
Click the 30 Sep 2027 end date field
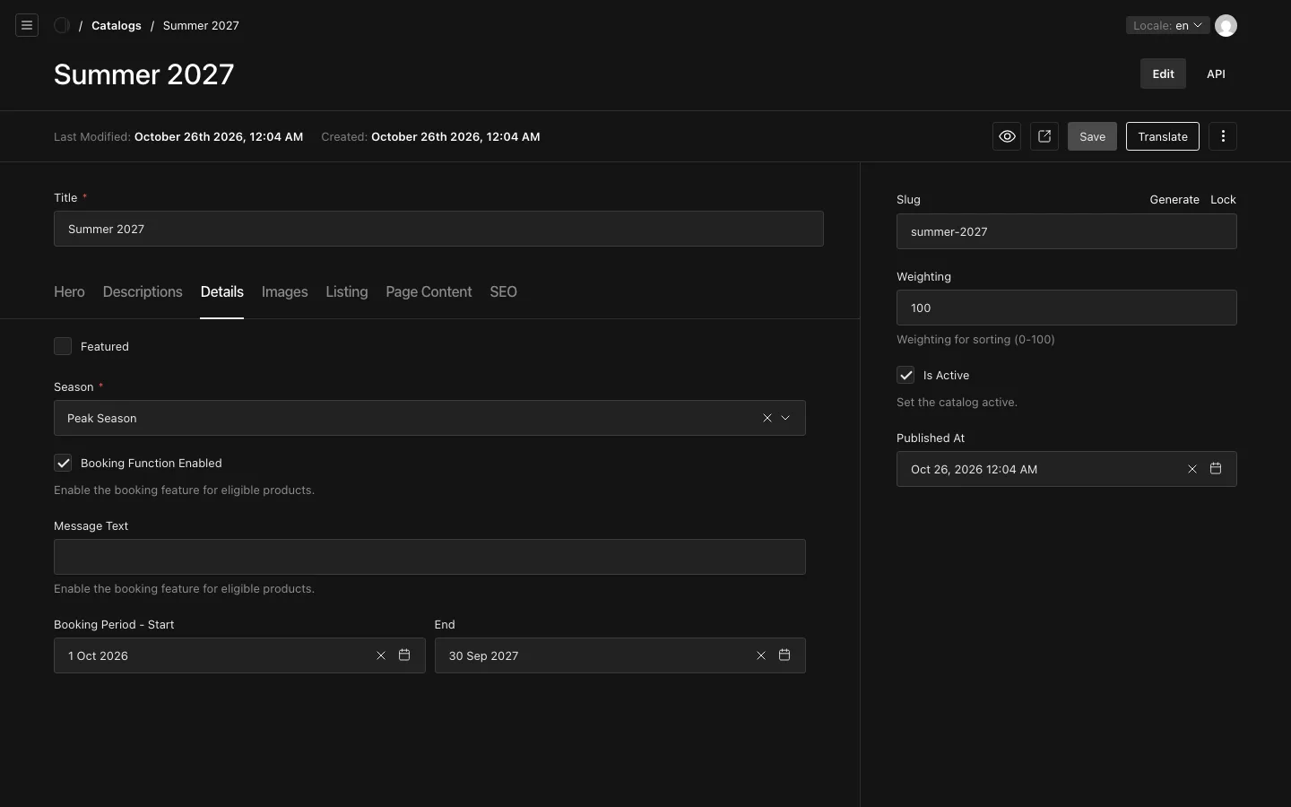point(620,655)
